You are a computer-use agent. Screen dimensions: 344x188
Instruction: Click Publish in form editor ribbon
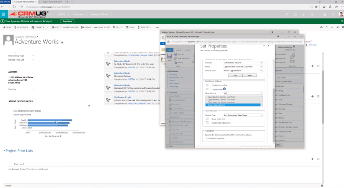[x=179, y=62]
